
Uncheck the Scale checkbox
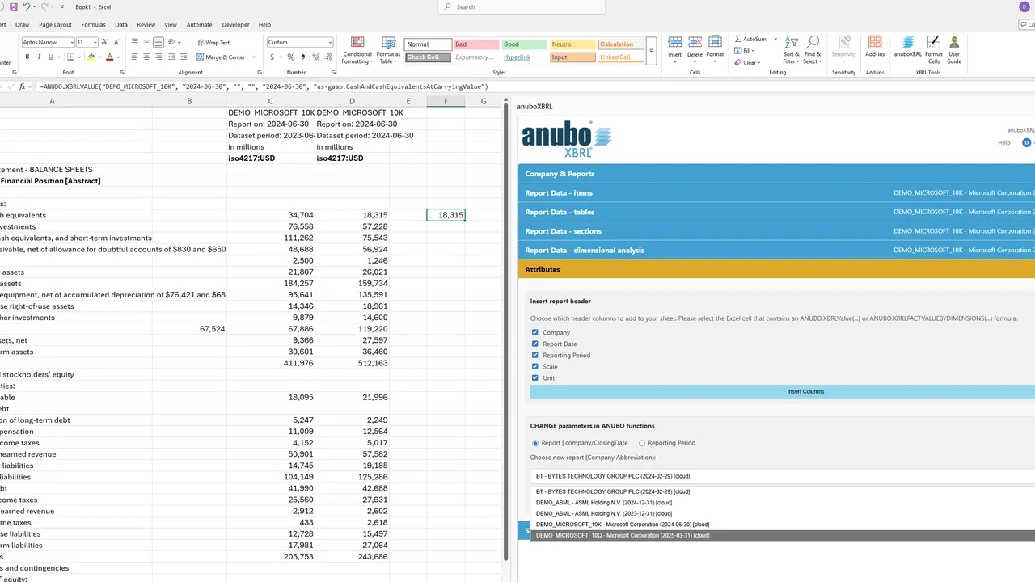pyautogui.click(x=535, y=366)
